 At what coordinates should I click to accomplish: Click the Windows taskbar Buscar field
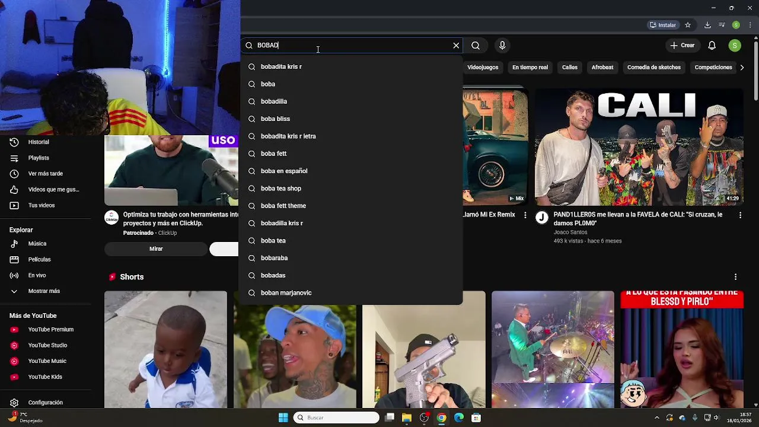coord(337,418)
